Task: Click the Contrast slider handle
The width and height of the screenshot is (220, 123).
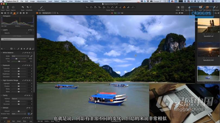Action: click(19, 71)
